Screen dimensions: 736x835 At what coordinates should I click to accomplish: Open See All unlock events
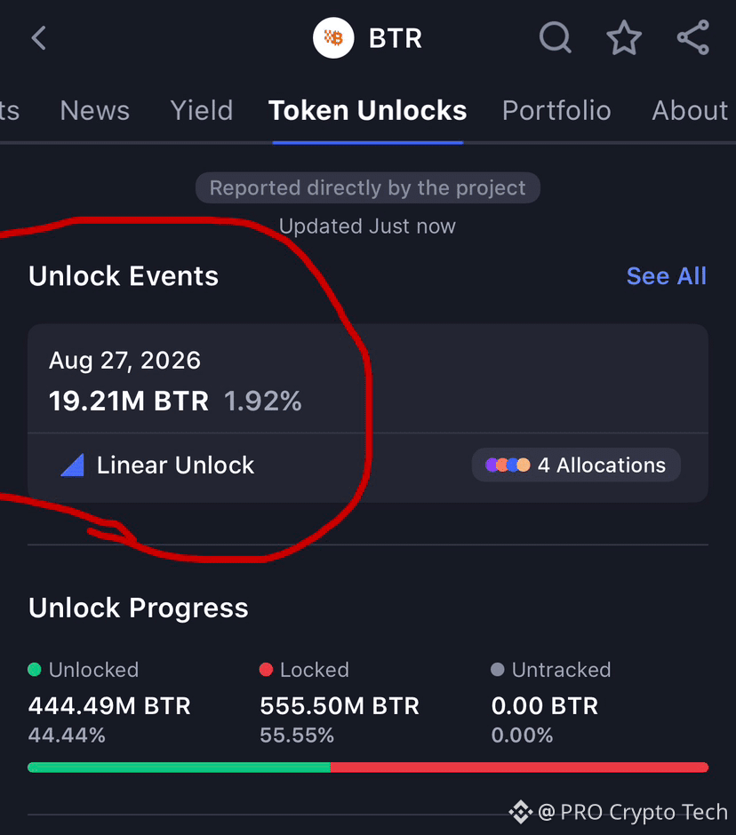(666, 276)
